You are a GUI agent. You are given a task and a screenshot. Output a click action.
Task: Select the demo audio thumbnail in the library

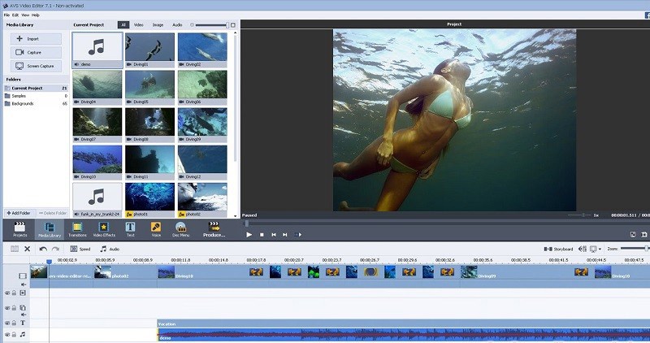coord(97,50)
